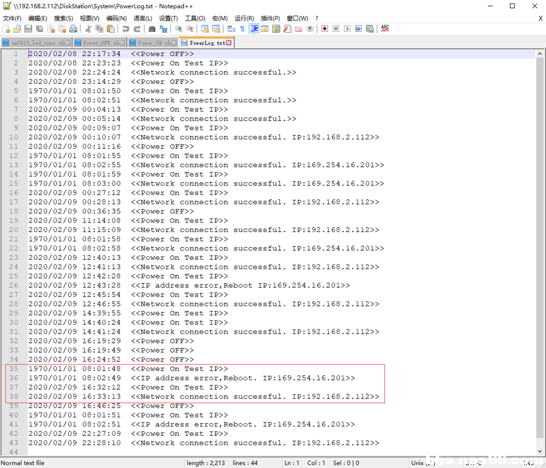The image size is (546, 468).
Task: Click 'Normal text file' status bar entry
Action: (22, 463)
